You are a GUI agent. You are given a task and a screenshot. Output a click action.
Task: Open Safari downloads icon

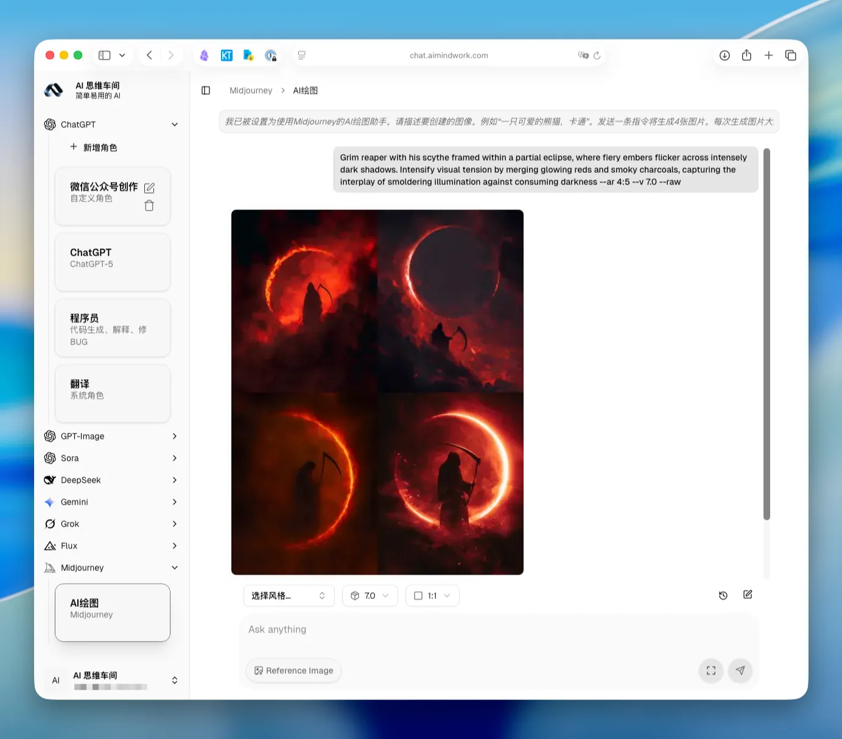[x=724, y=55]
